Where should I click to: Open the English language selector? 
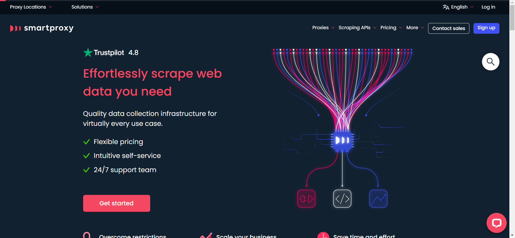pyautogui.click(x=459, y=7)
